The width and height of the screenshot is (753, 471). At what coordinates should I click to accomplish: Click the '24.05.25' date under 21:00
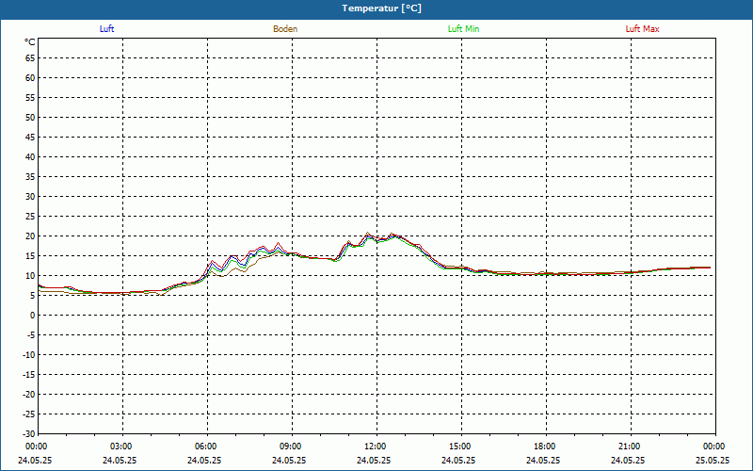point(628,460)
